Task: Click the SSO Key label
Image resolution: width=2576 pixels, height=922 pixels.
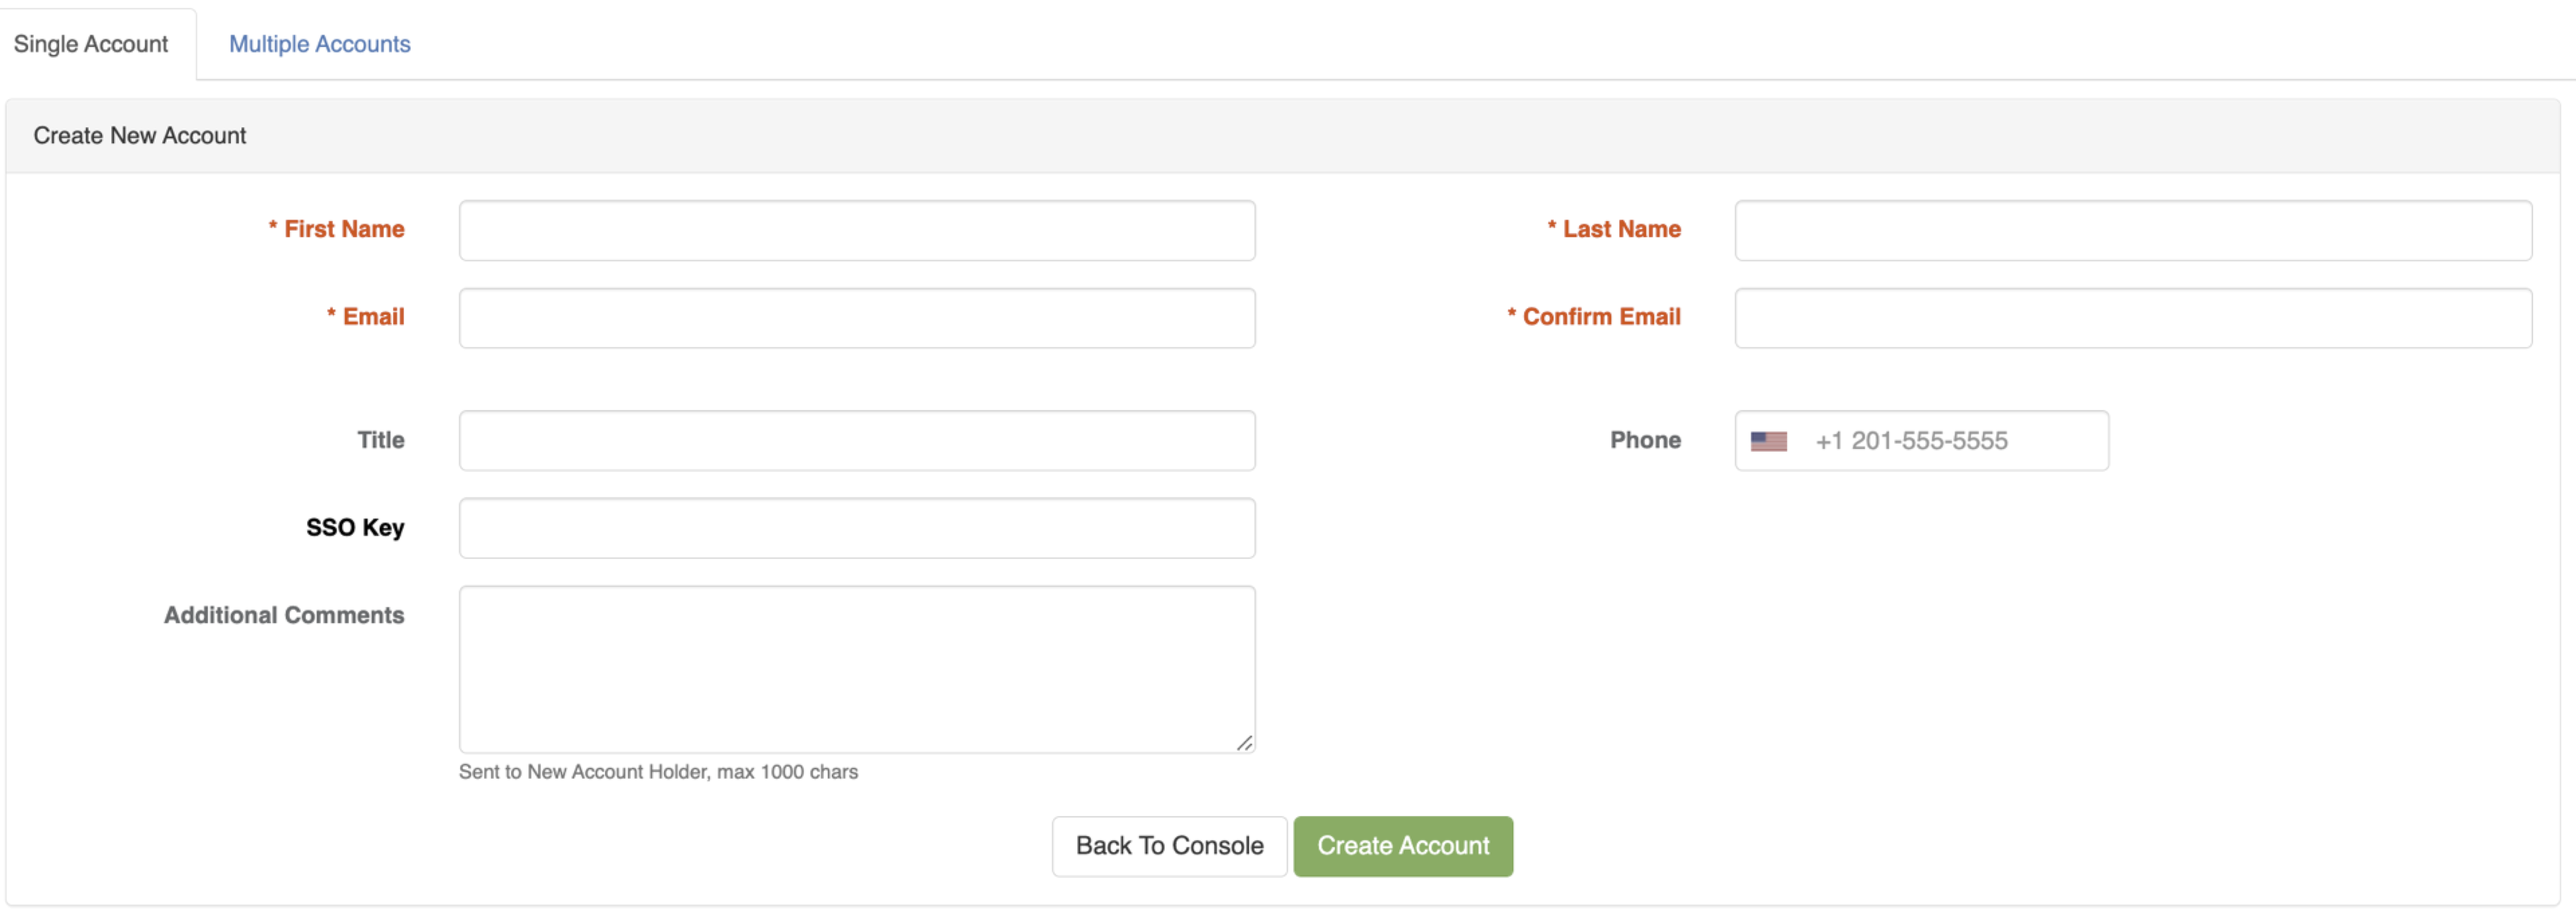Action: point(355,527)
